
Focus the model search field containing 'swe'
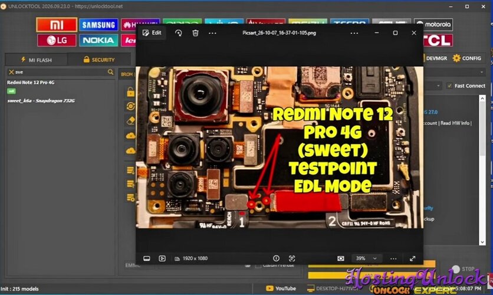pos(61,72)
